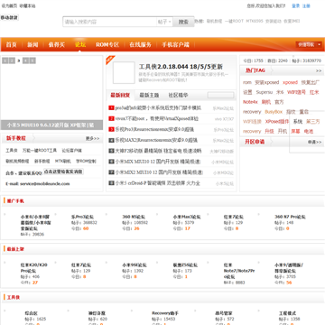Click 申请>> beside 开区申请

point(314,142)
